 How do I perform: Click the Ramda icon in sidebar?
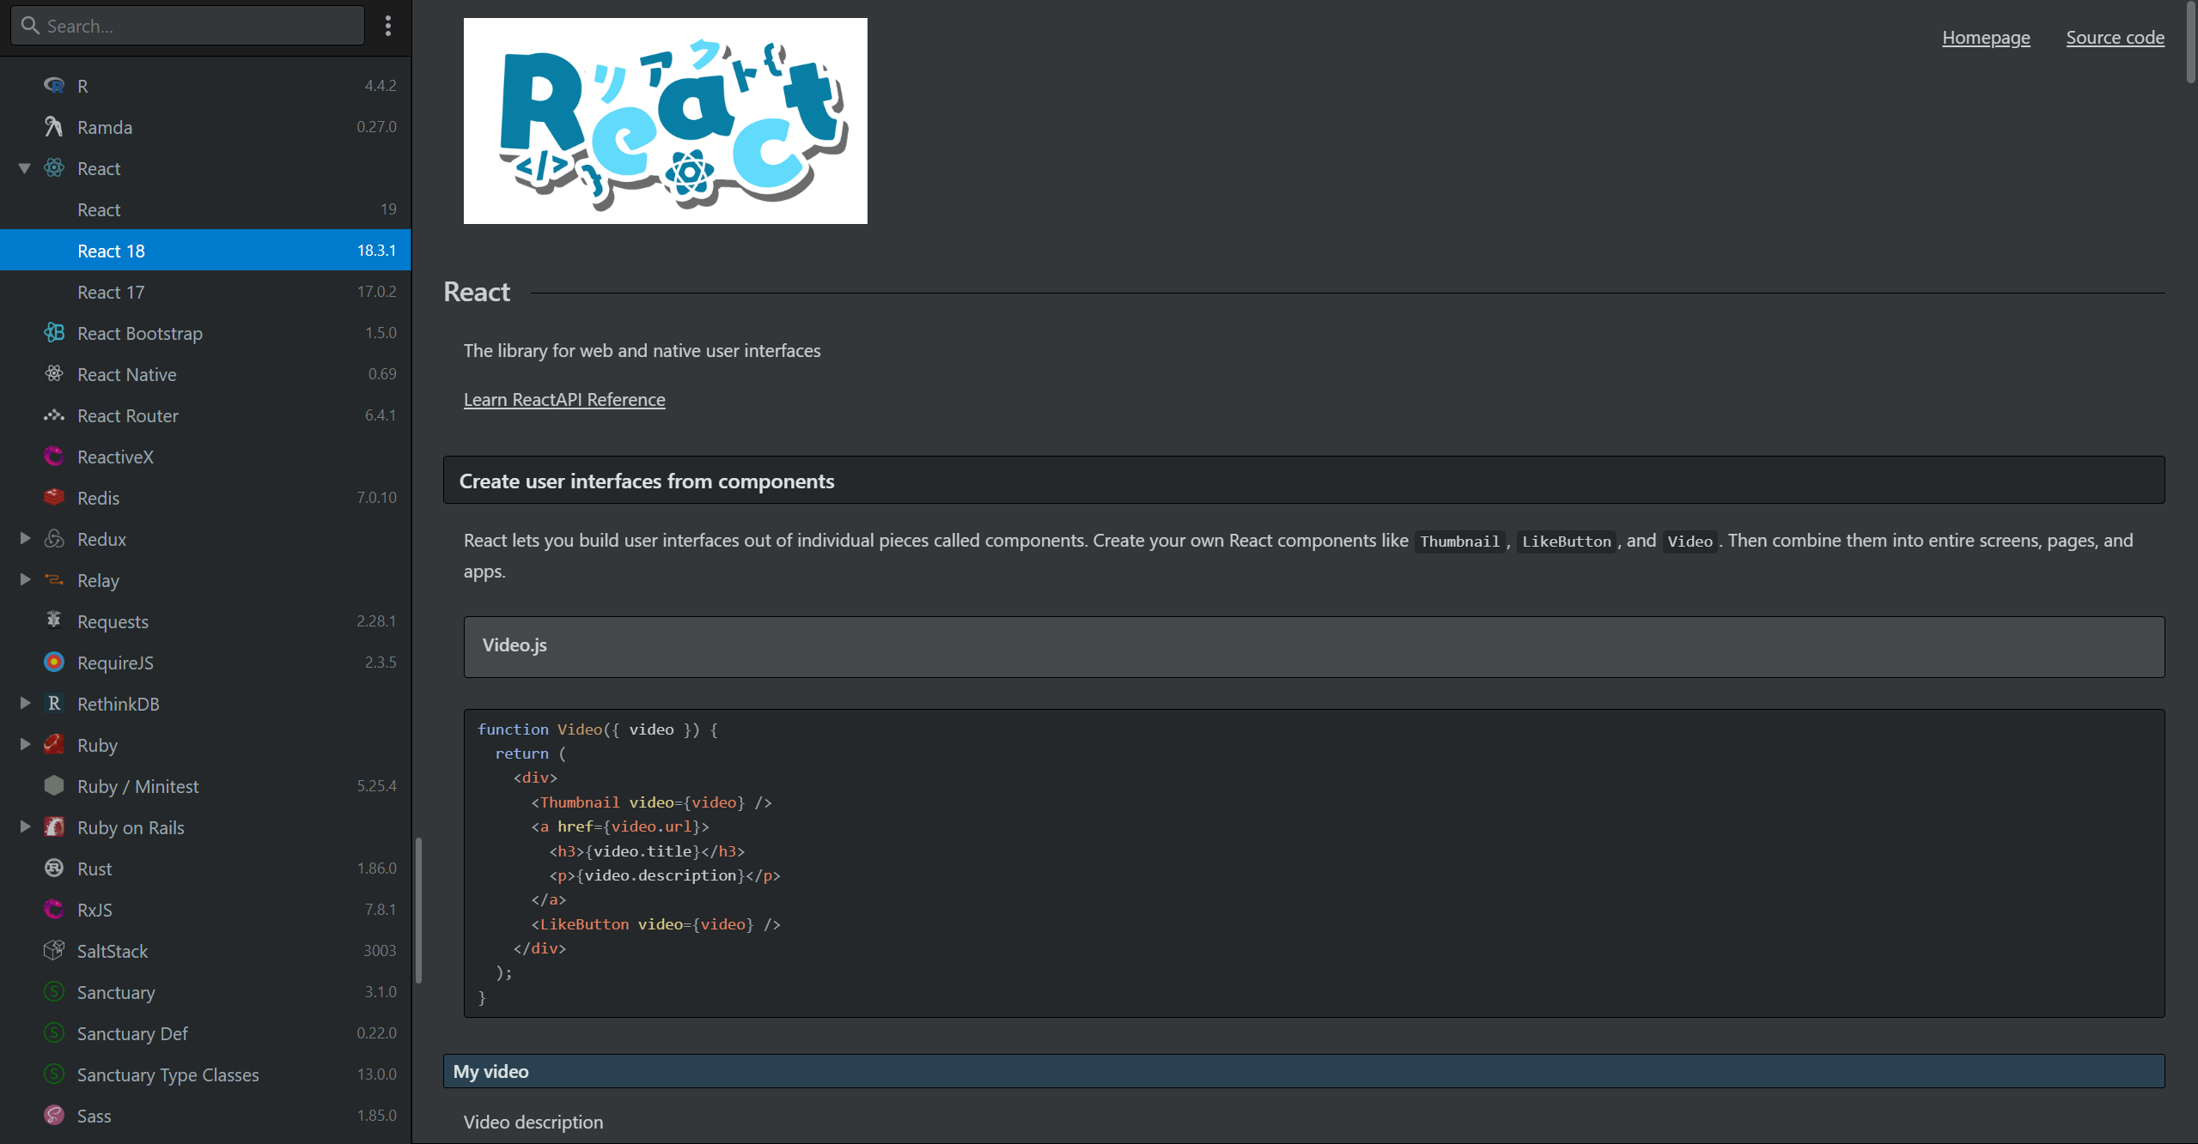[x=53, y=127]
